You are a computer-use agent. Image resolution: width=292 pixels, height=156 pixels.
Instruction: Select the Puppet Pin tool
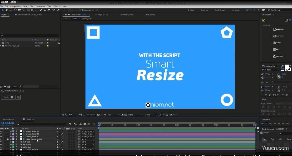pos(58,10)
